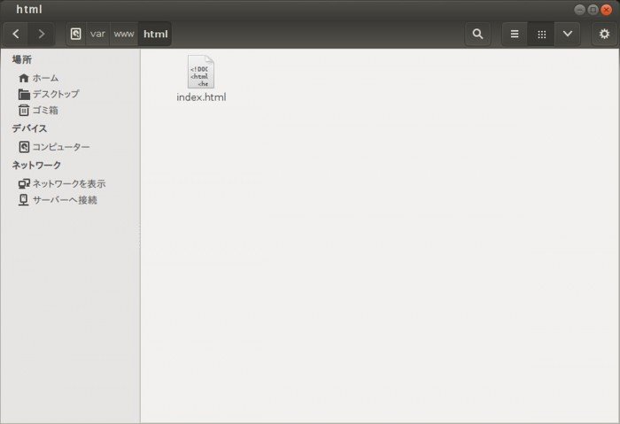Click the back navigation arrow
Screen dimensions: 620x424
click(x=16, y=35)
